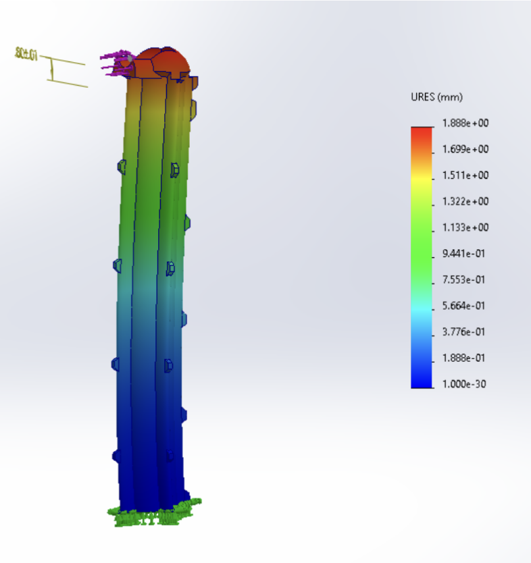Click the minimum value 1.000e-30 label
The image size is (531, 563).
465,383
